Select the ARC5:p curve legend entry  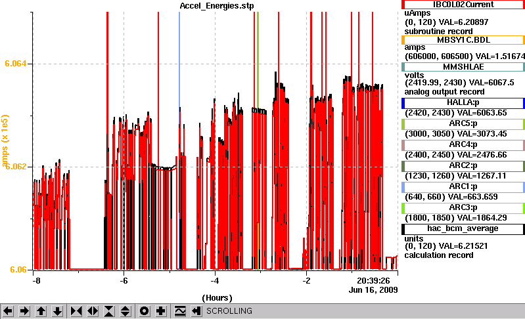pyautogui.click(x=463, y=124)
